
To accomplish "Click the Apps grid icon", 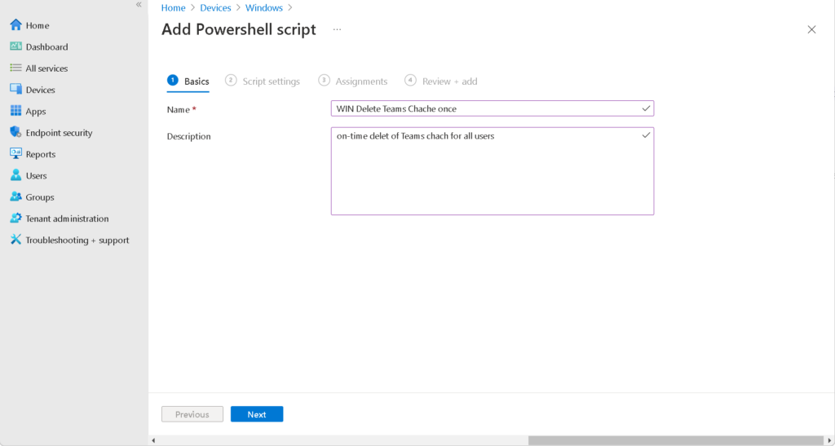I will click(x=16, y=111).
